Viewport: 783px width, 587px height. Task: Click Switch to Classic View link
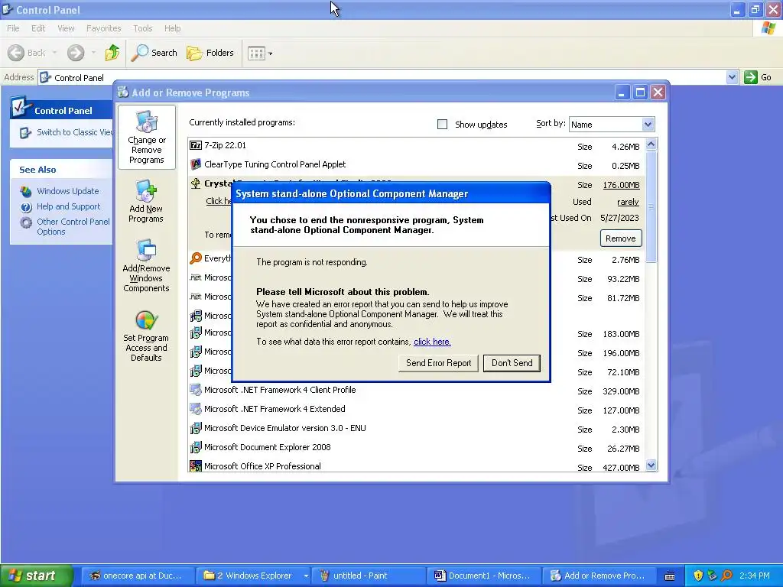(75, 132)
